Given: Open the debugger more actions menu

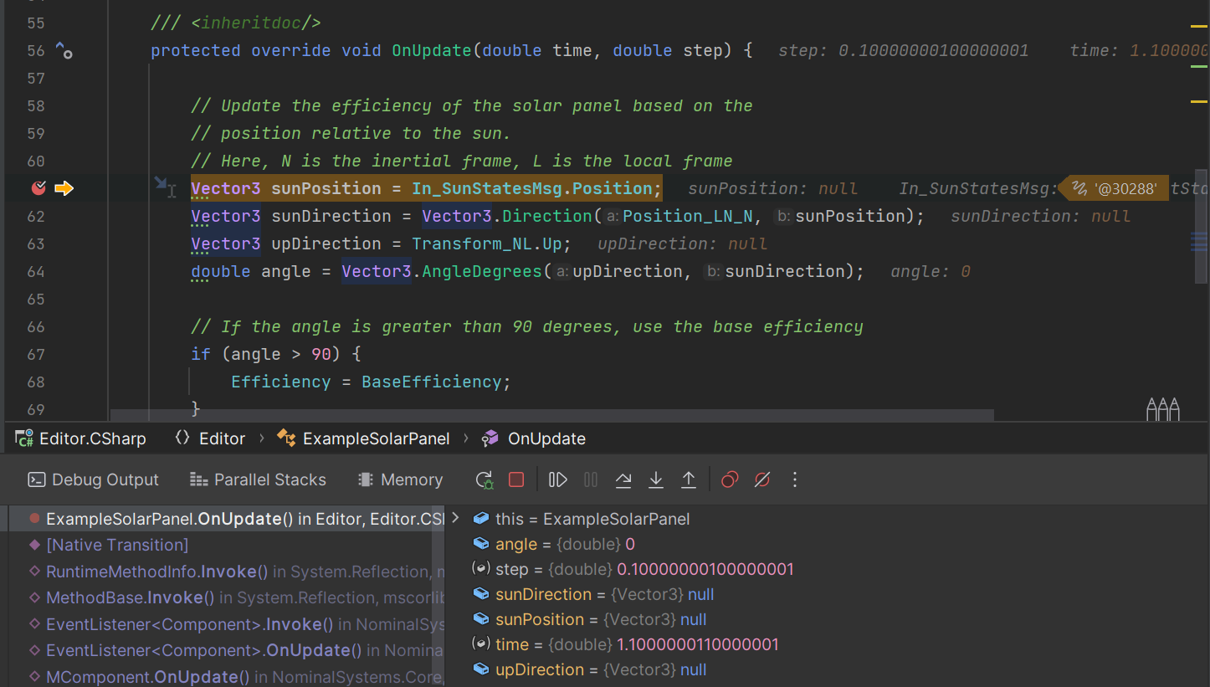Looking at the screenshot, I should [x=795, y=479].
